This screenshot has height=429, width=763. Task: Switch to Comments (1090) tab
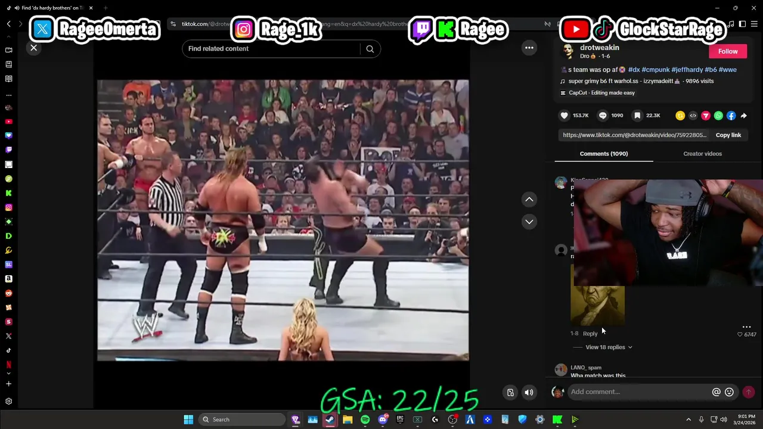click(604, 154)
